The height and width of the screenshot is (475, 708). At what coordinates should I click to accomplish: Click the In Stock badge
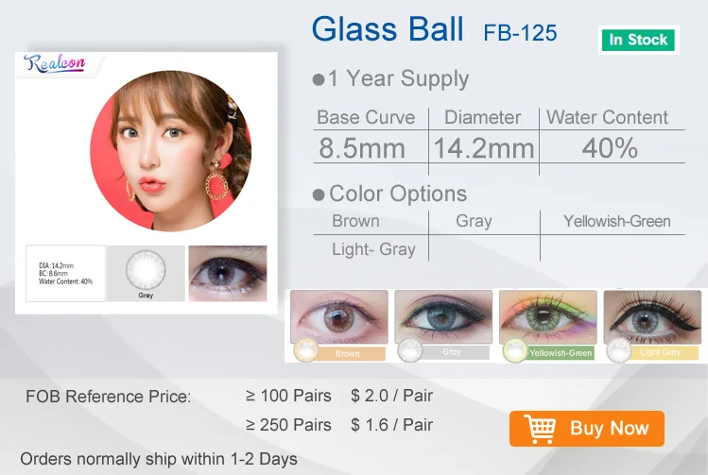pos(638,41)
